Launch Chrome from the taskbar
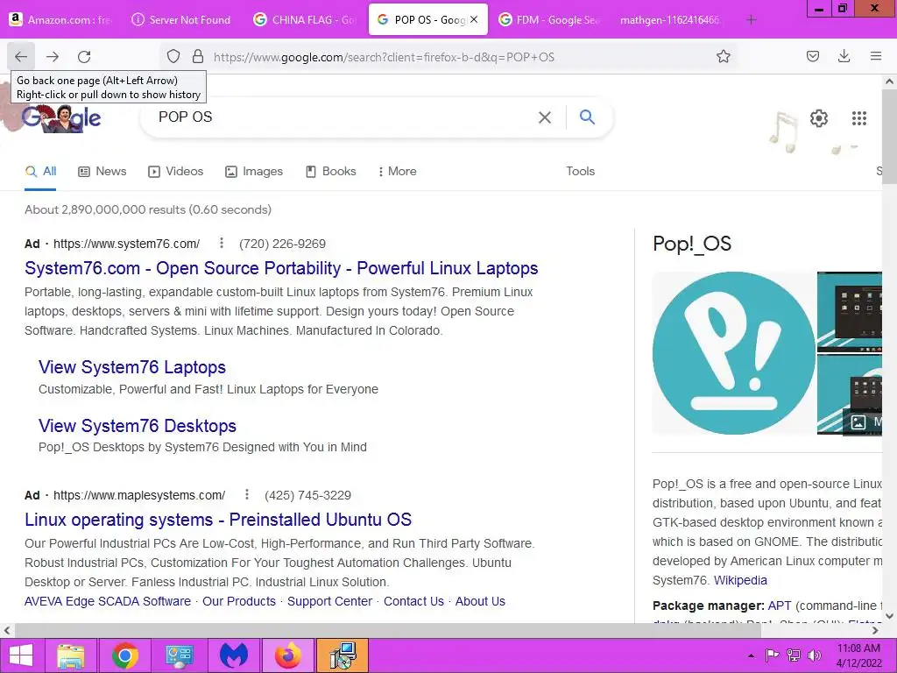Viewport: 897px width, 673px height. [124, 655]
